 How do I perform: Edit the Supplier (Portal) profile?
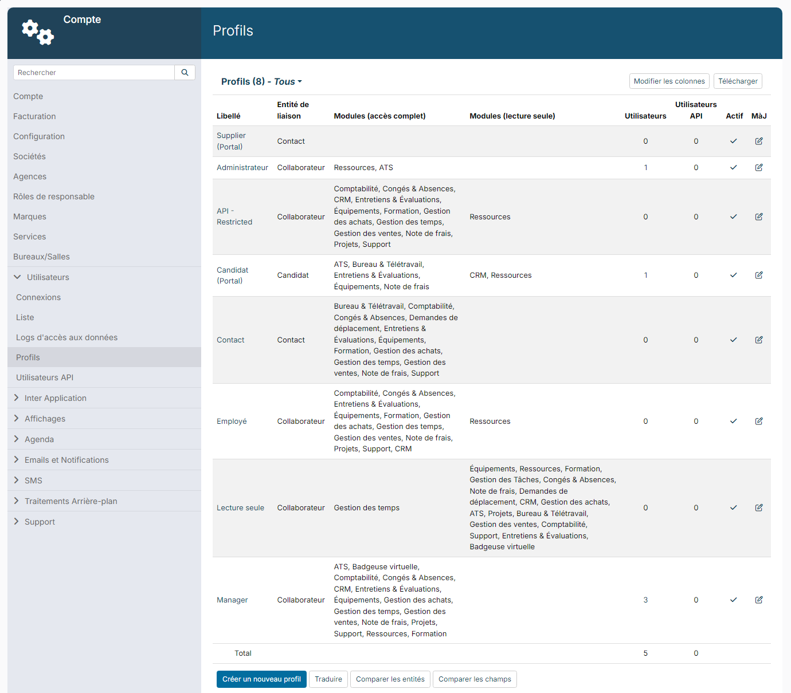(759, 141)
